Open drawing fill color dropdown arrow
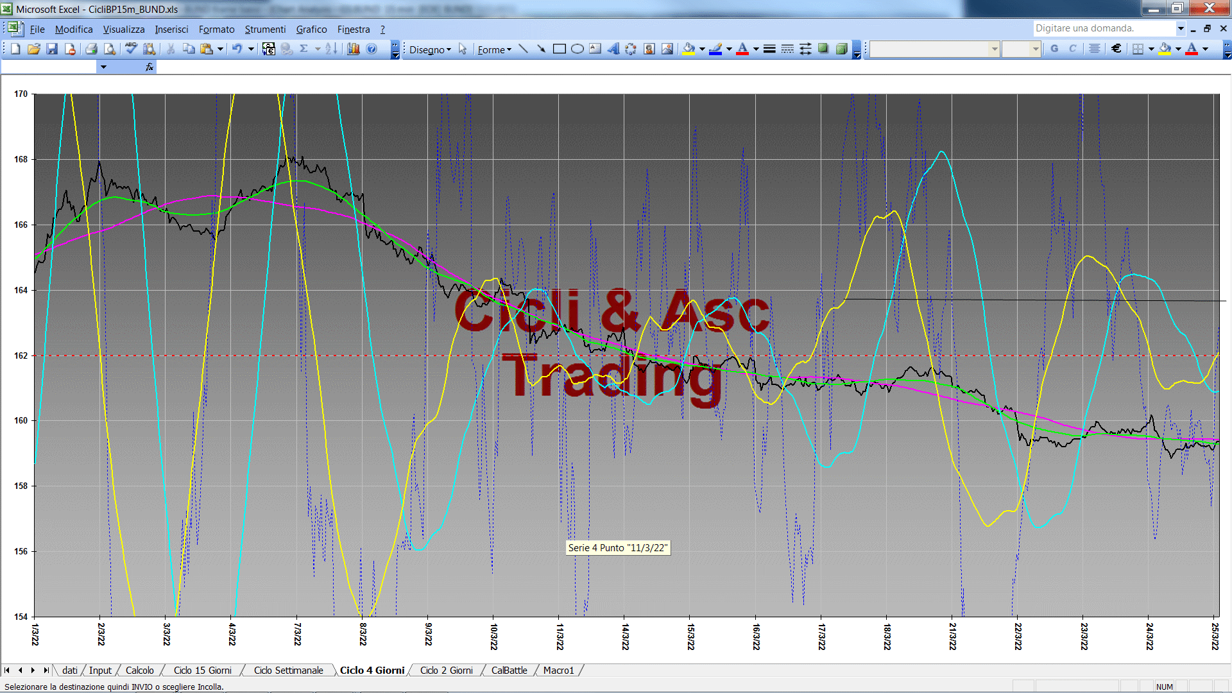Image resolution: width=1232 pixels, height=693 pixels. 702,49
